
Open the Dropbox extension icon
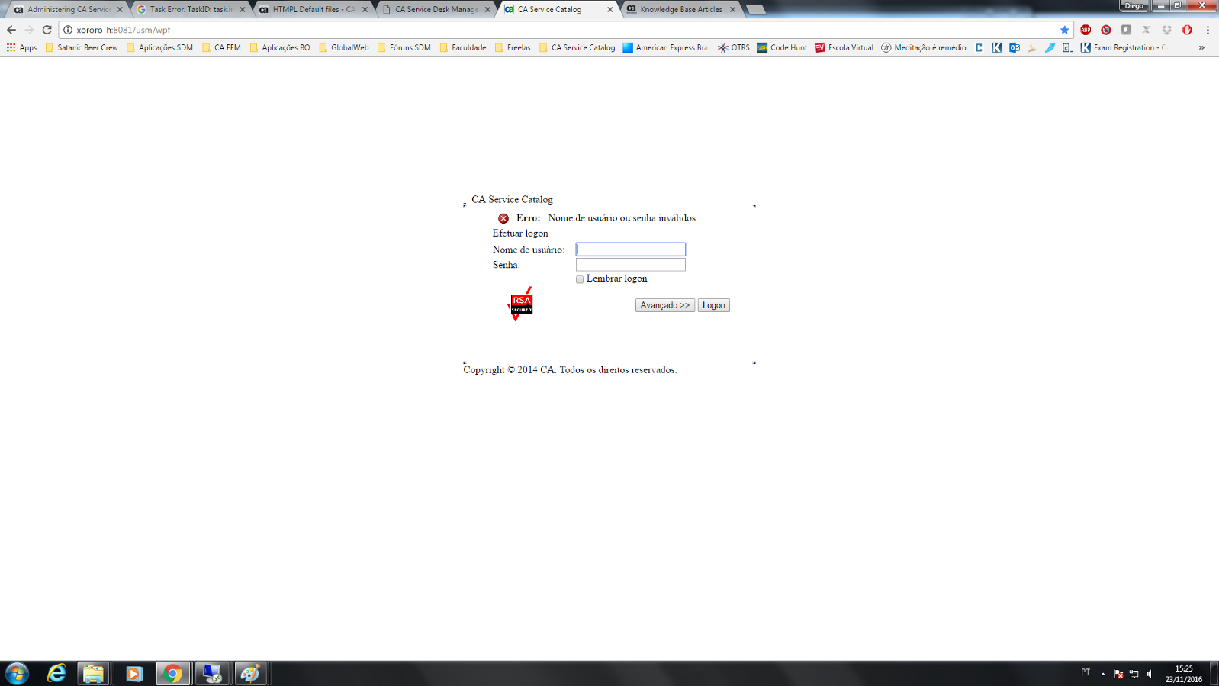1166,30
